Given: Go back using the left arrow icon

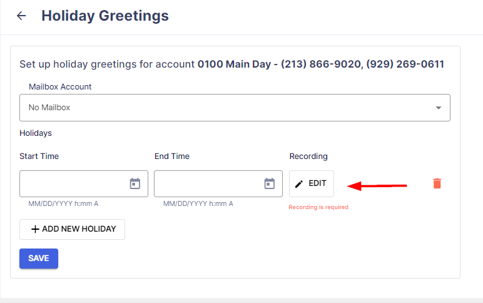Looking at the screenshot, I should click(x=21, y=16).
